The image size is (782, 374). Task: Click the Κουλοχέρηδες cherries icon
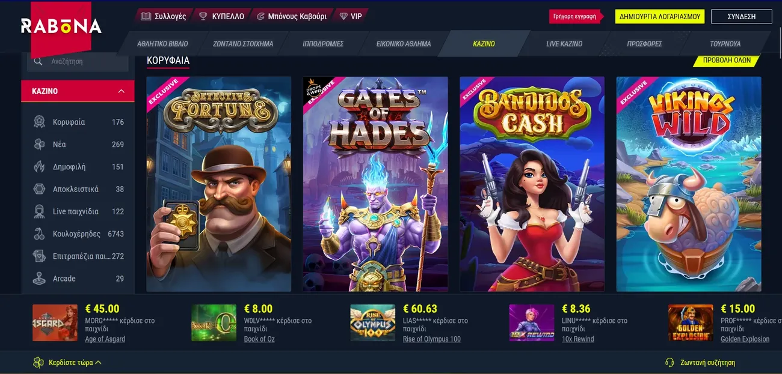[x=39, y=234]
